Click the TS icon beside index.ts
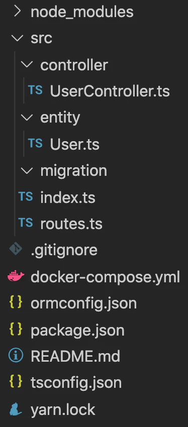 pos(26,196)
